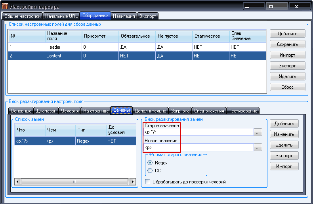Select the Regex replacement row in list
Screen dimensions: 313x204
pos(74,141)
